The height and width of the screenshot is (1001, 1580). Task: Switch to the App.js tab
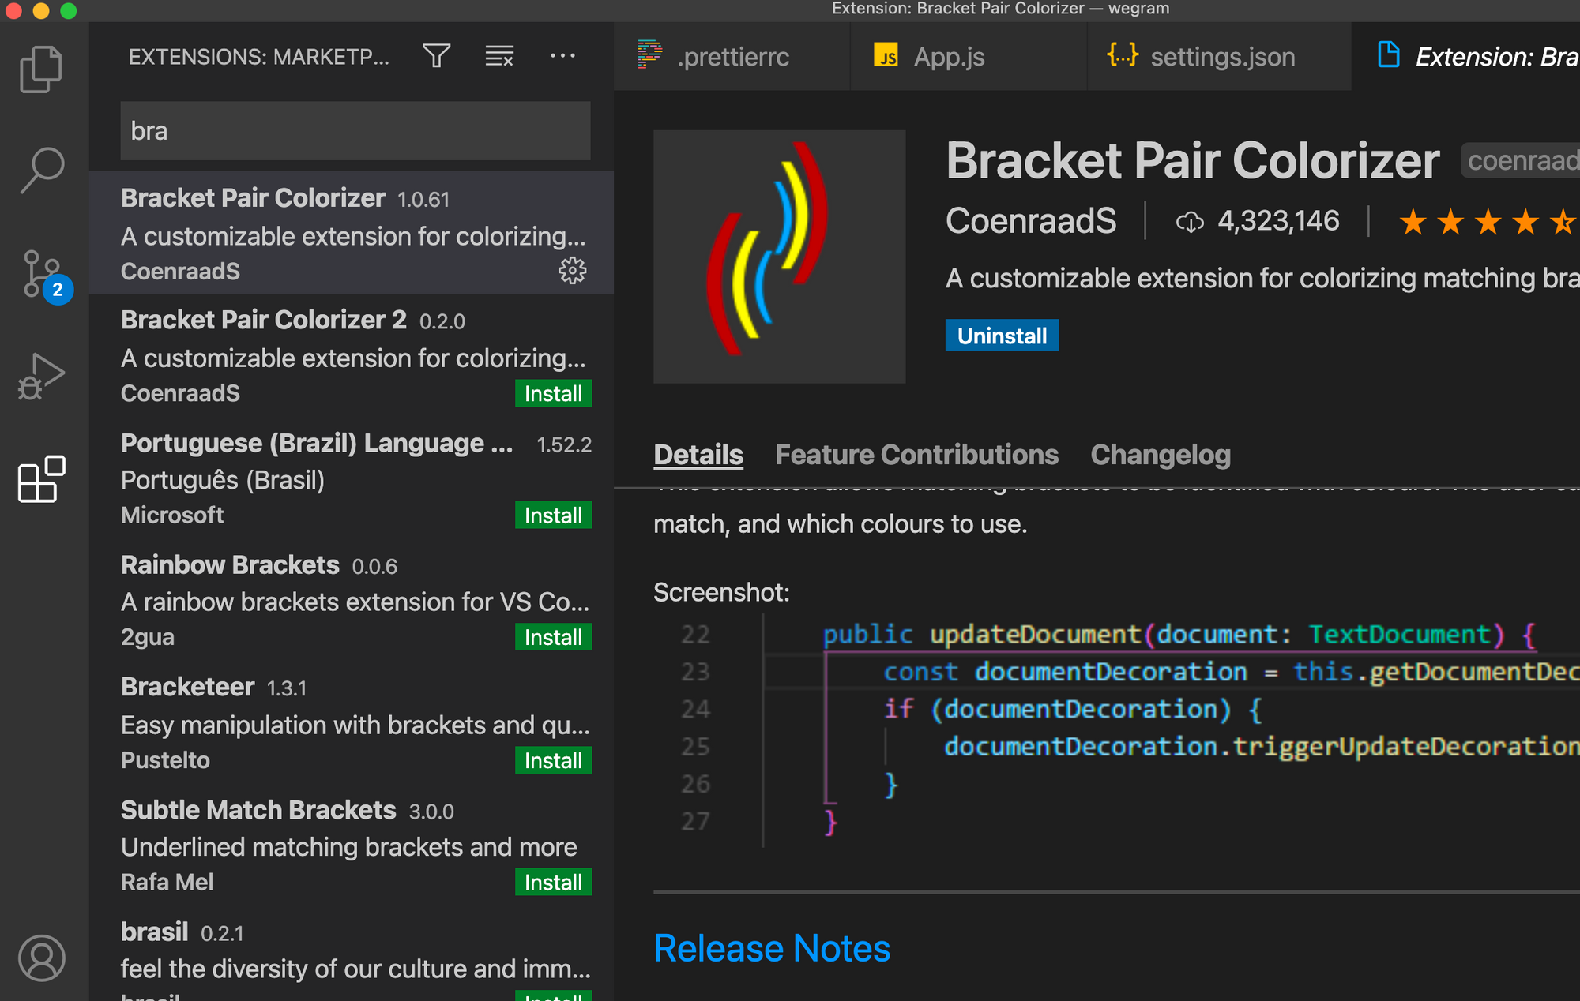[948, 57]
